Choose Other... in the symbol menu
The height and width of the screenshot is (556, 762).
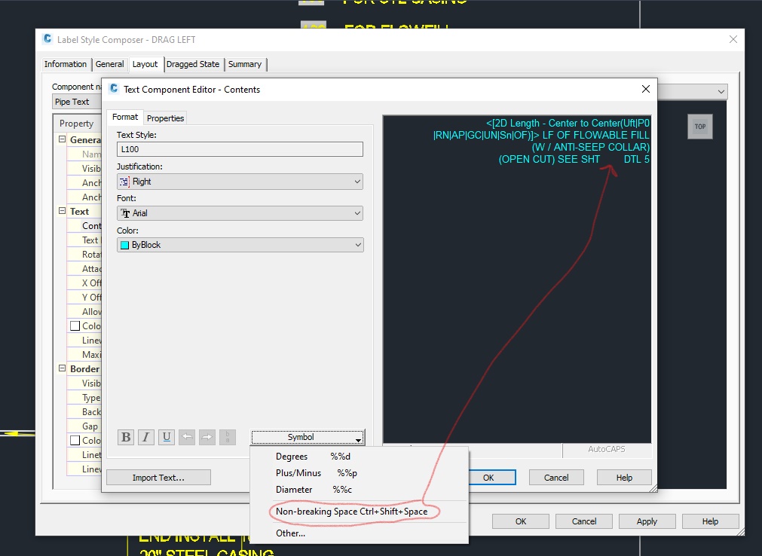[360, 533]
